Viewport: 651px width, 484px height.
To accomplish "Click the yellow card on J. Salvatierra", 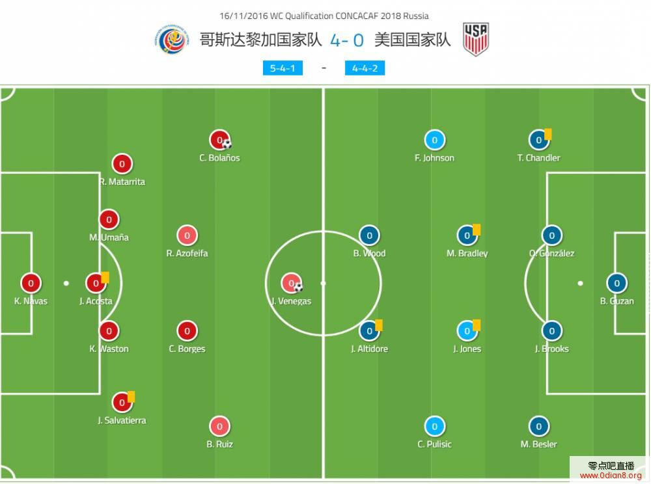I will [132, 396].
